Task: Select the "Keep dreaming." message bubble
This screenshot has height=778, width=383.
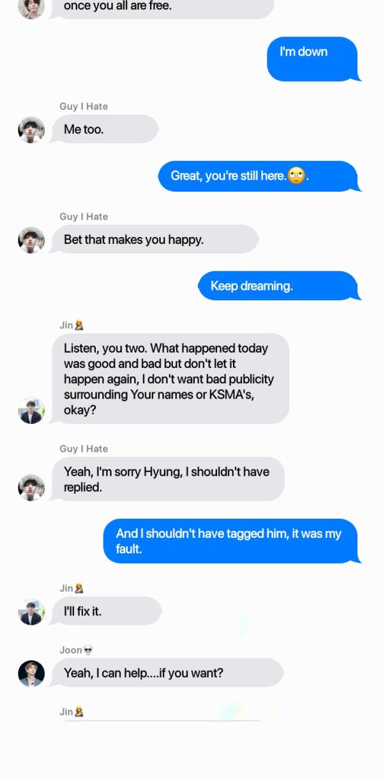Action: (279, 286)
